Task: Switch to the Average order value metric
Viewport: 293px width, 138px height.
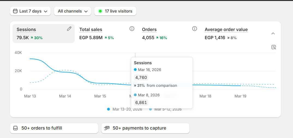Action: [226, 29]
